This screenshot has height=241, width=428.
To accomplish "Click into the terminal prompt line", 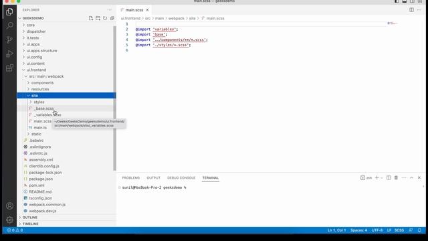I will [154, 187].
